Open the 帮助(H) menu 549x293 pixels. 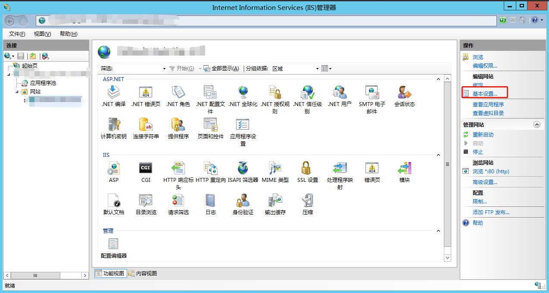tap(69, 34)
